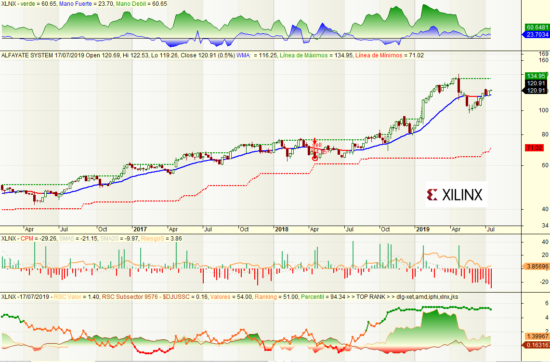The width and height of the screenshot is (550, 362).
Task: Click the red circle marker below sell signal
Action: point(314,159)
